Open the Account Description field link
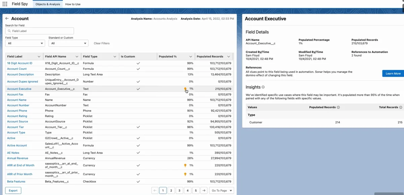404x195 pixels. [21, 75]
